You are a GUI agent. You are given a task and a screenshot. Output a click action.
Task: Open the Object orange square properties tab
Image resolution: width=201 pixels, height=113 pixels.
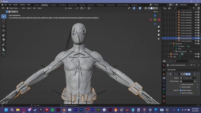click(164, 74)
